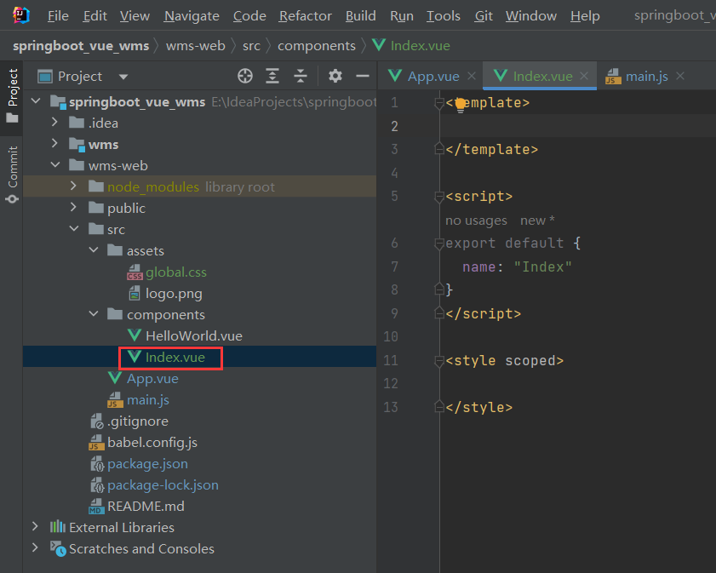Click the Collapse All icon in Project toolbar

(x=300, y=76)
